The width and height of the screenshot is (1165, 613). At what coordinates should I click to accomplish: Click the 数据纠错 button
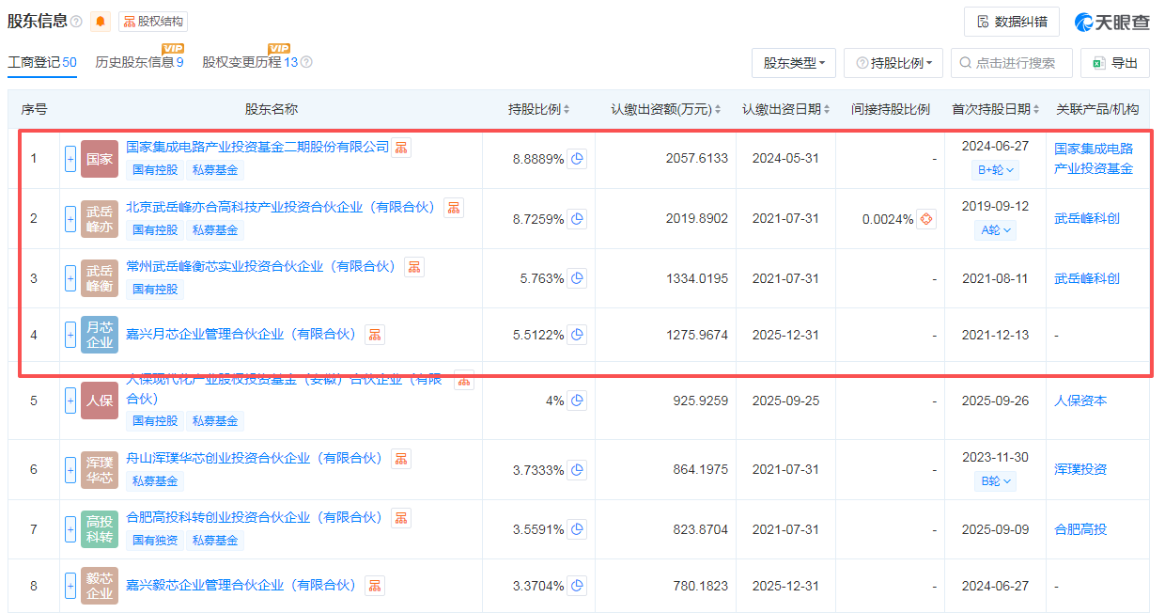(1012, 22)
